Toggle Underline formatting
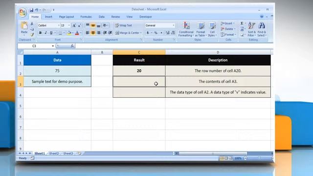The image size is (313, 176). [x=51, y=33]
